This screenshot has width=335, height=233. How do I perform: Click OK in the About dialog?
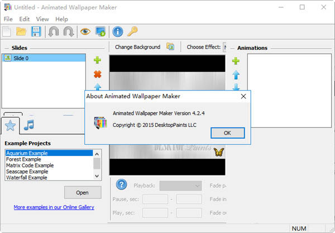[x=228, y=133]
